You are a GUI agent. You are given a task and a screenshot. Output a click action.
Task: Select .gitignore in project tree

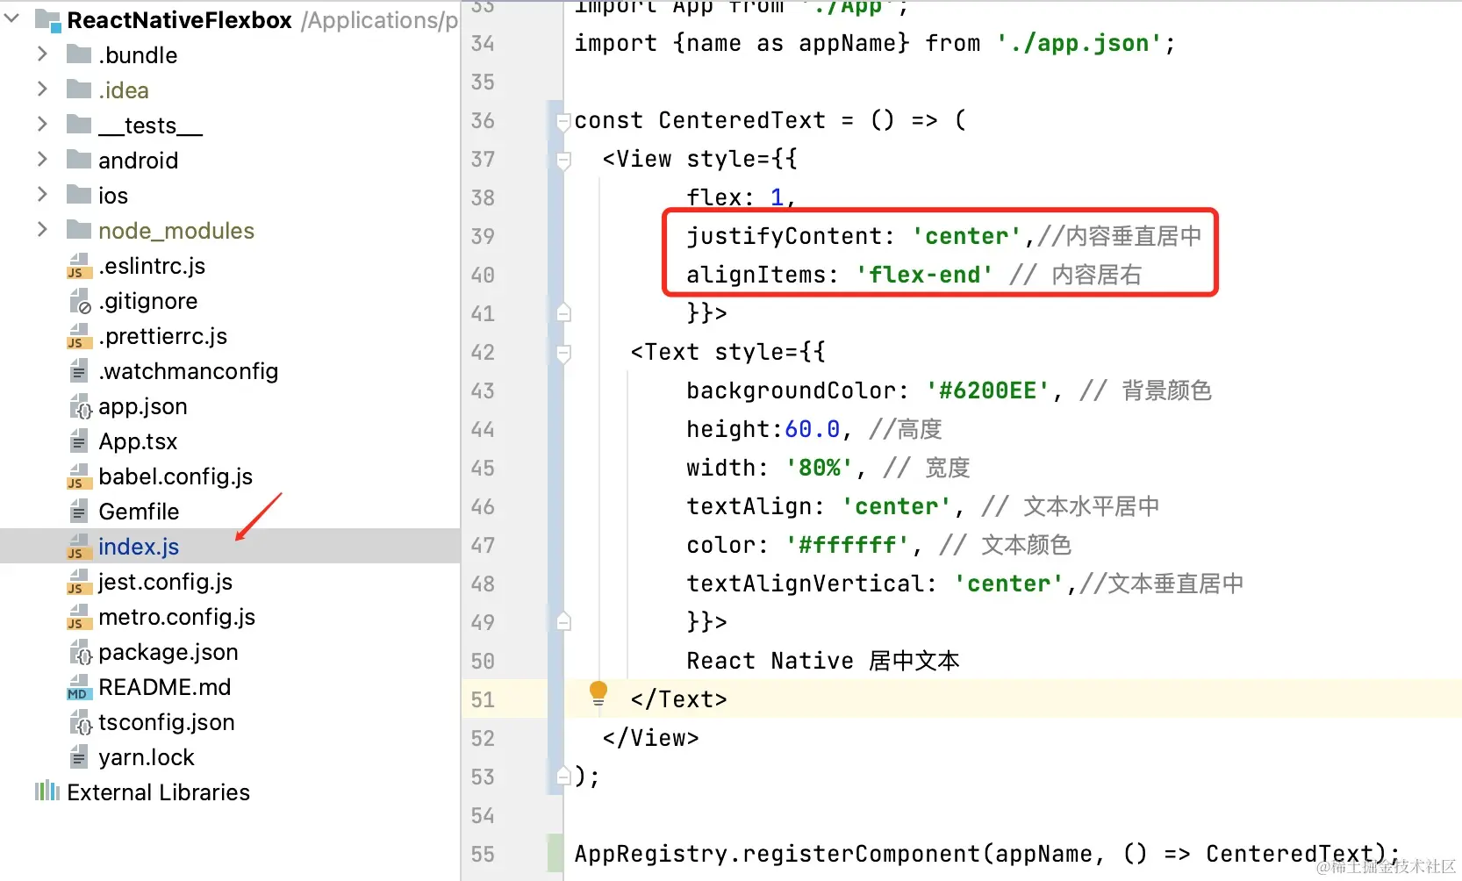(x=148, y=301)
